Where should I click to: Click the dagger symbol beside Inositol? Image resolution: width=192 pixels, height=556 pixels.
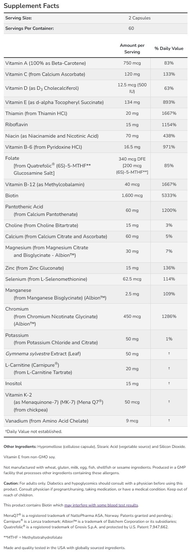click(169, 383)
